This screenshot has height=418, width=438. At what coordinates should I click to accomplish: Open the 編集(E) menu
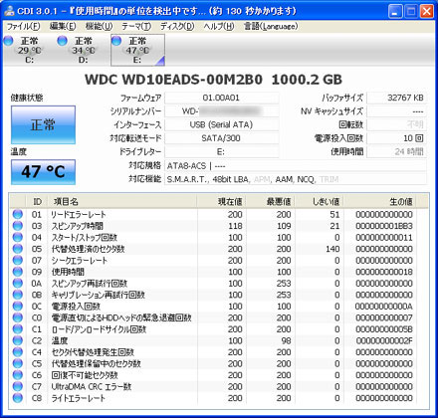click(63, 26)
